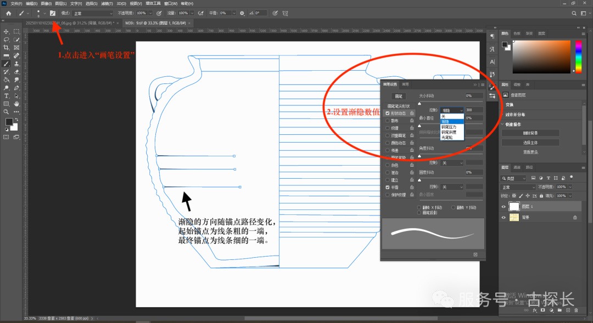This screenshot has height=323, width=593.
Task: Click the 删除背景 button
Action: click(530, 133)
